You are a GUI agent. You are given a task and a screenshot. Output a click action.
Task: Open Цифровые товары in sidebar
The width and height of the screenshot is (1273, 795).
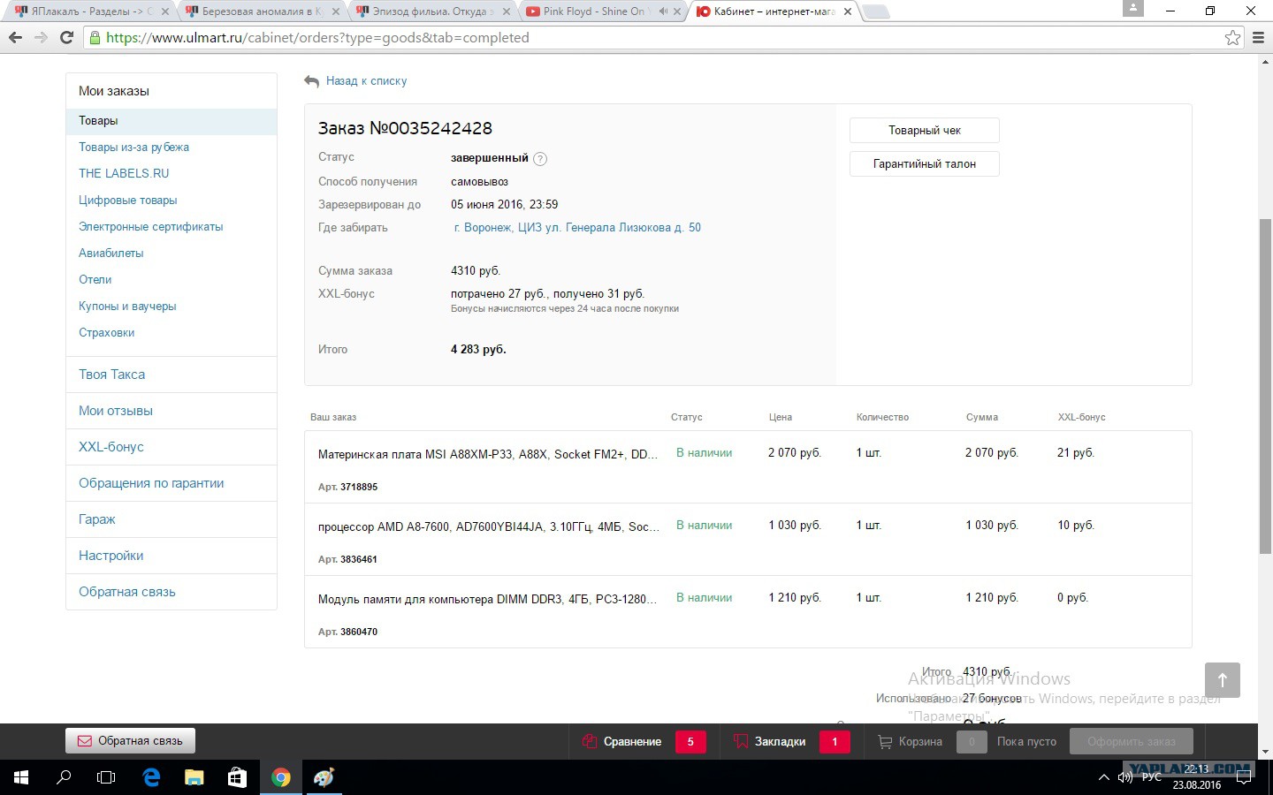pos(128,201)
